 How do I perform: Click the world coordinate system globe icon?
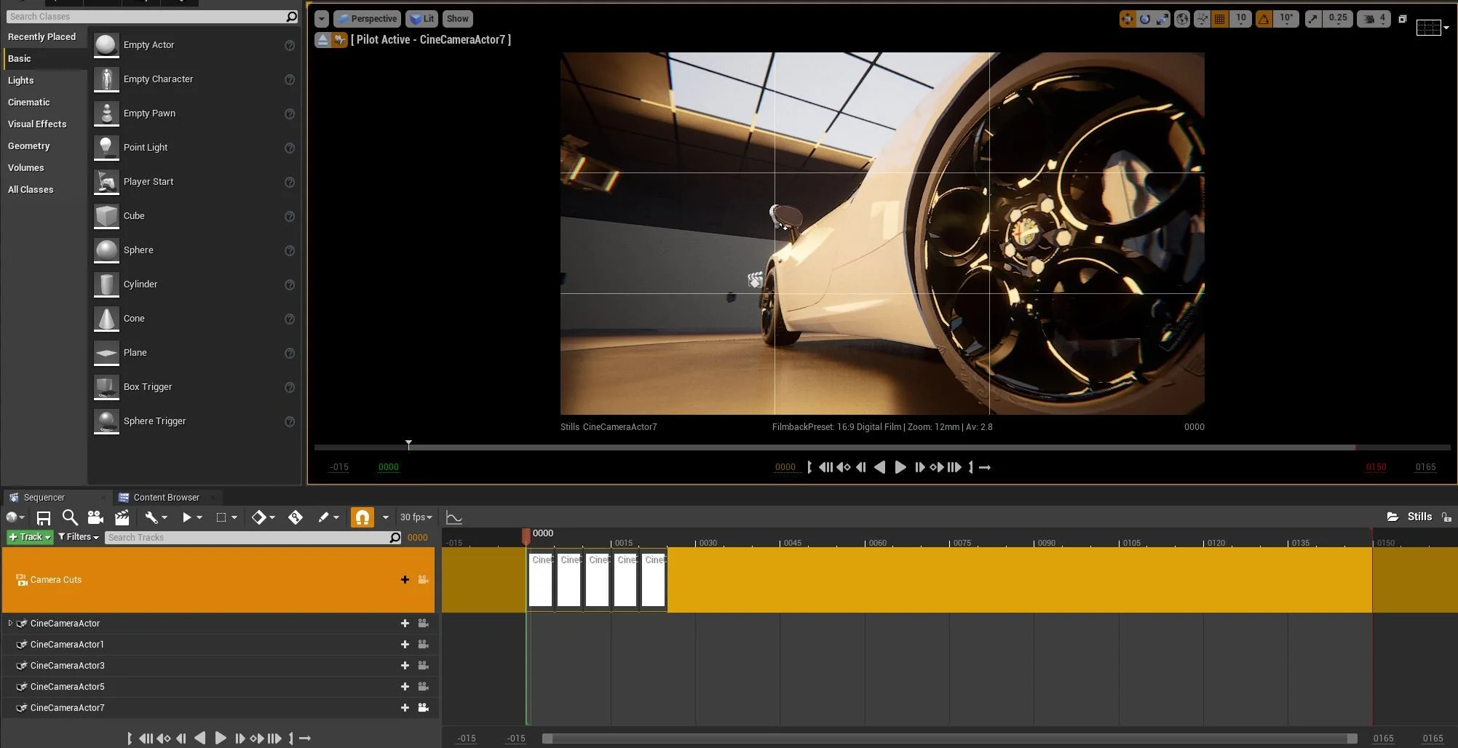coord(1182,19)
